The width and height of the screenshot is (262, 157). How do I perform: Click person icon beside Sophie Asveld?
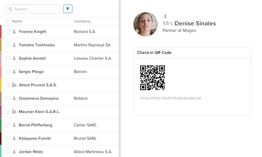point(14,58)
